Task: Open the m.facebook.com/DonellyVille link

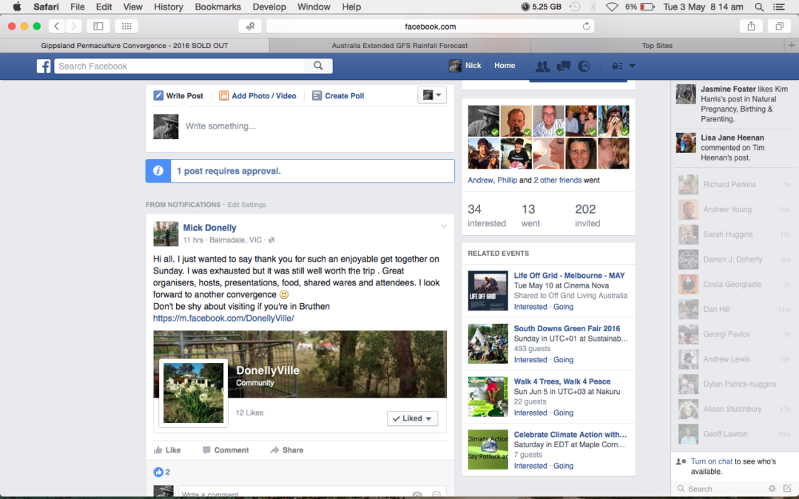Action: [x=223, y=318]
